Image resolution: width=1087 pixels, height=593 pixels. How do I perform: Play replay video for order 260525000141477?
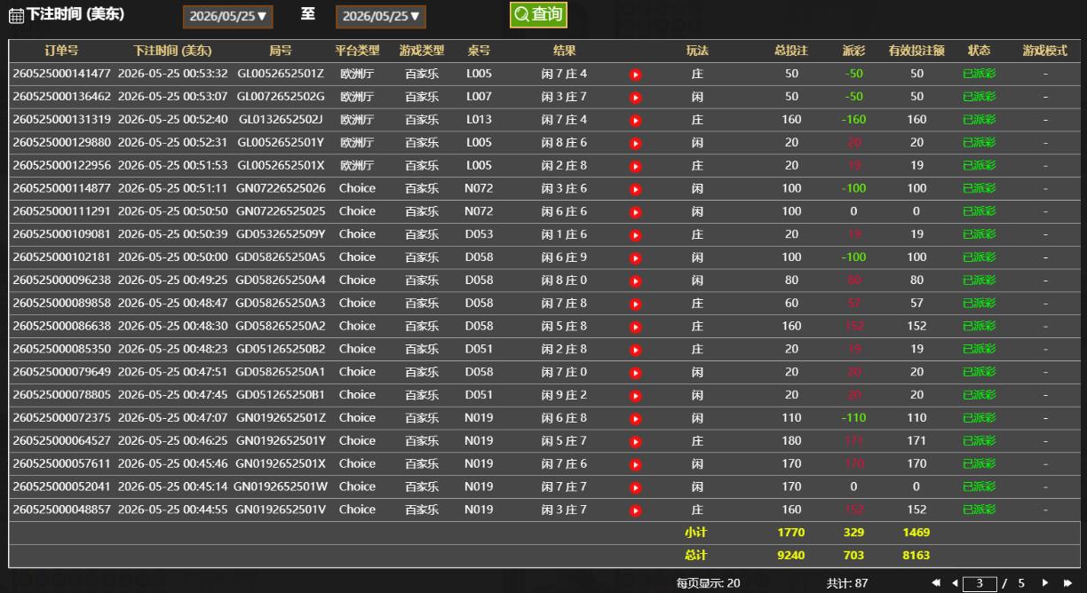click(x=635, y=75)
